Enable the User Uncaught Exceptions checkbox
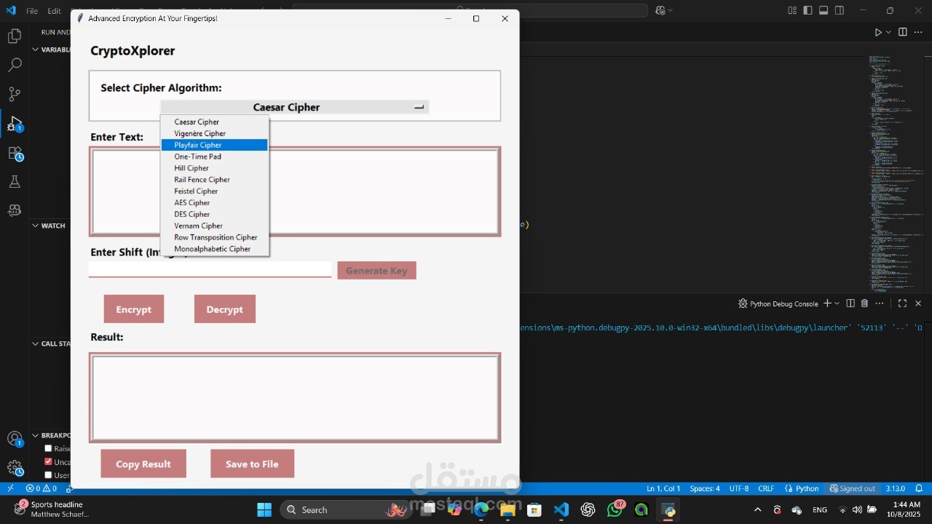 48,475
